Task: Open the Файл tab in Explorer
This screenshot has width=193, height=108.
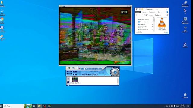Action: click(138, 12)
